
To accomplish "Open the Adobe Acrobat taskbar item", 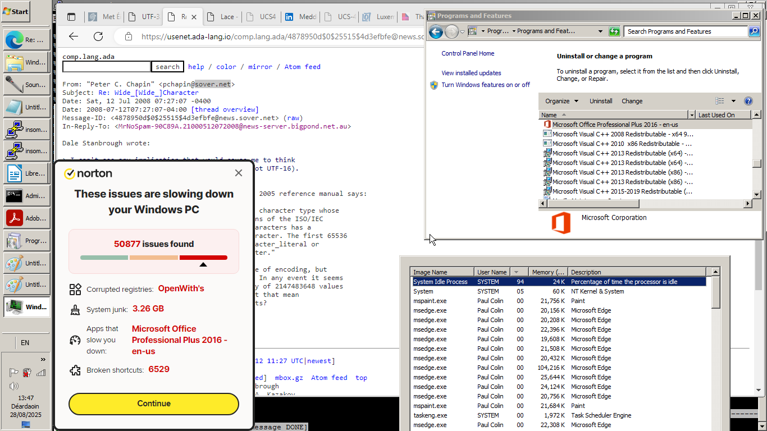I will tap(26, 218).
